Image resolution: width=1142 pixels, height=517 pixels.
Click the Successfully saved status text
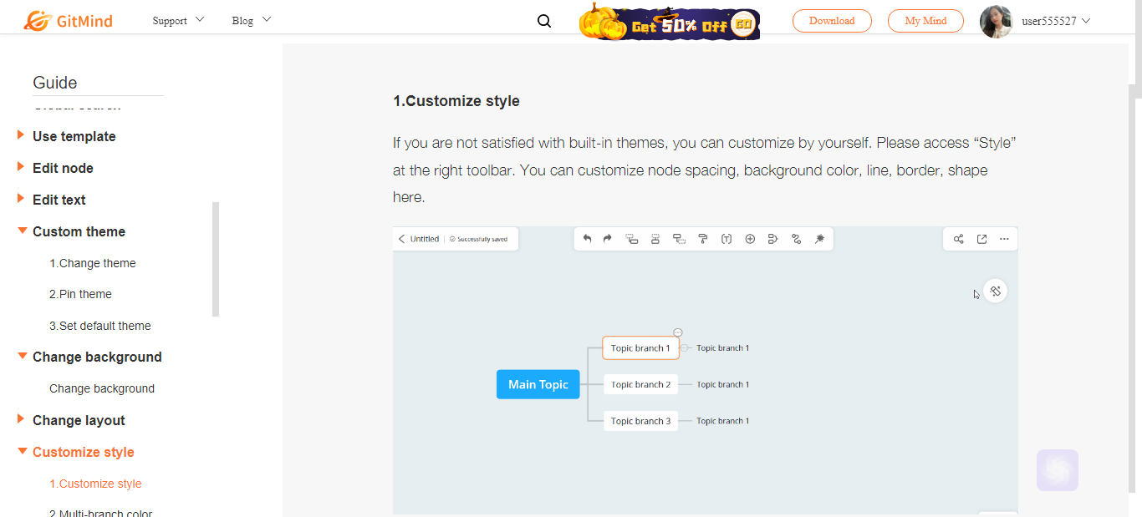[482, 240]
